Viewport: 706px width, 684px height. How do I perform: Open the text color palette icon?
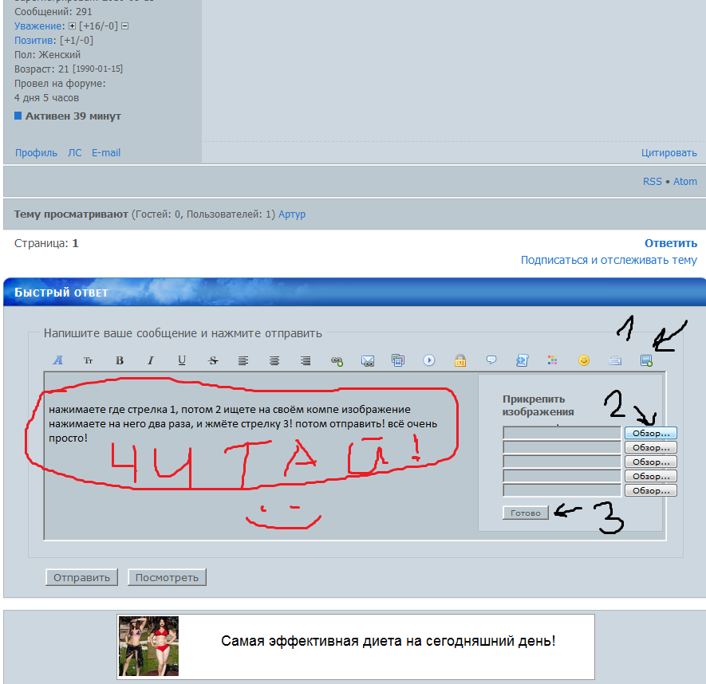click(x=553, y=360)
